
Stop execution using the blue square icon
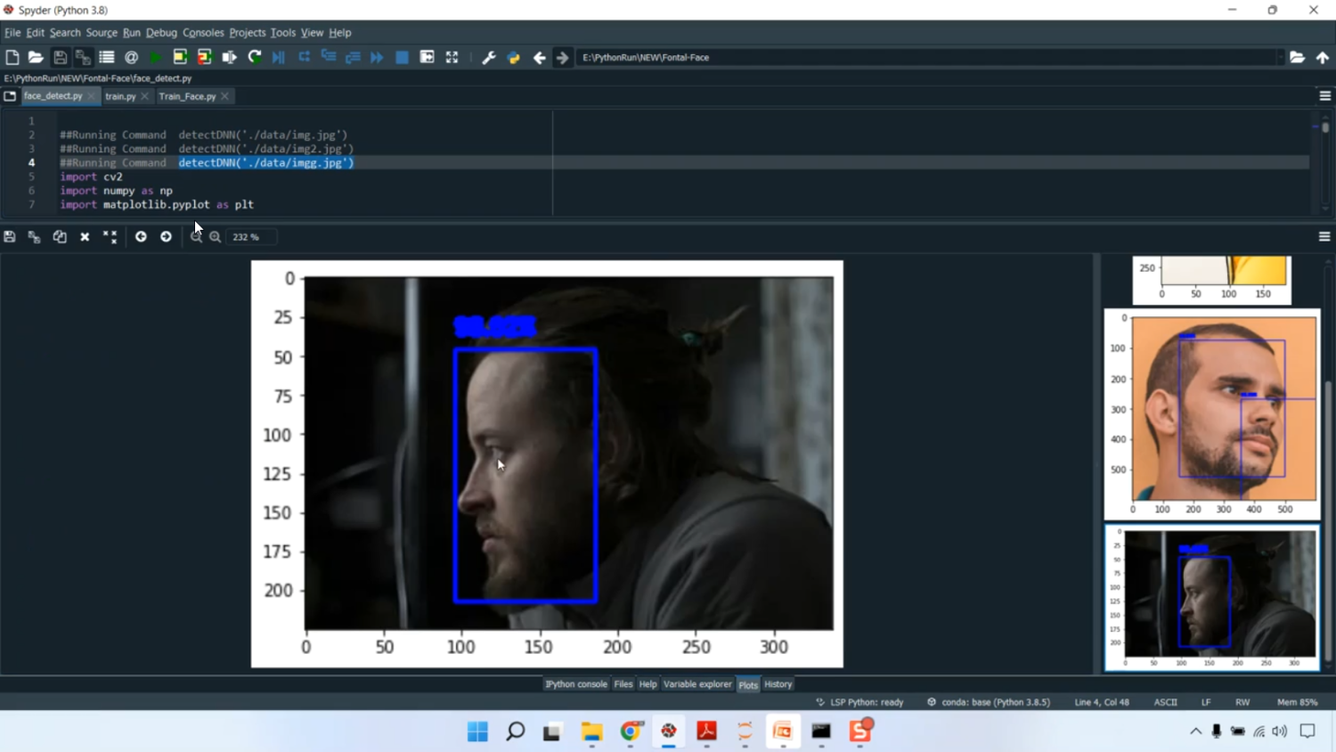401,57
